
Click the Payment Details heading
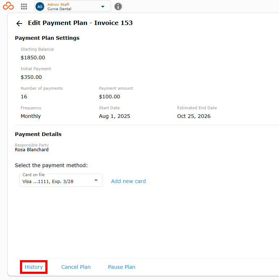[x=38, y=134]
